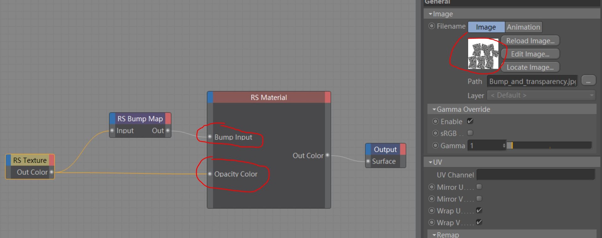This screenshot has width=602, height=238.
Task: Click the red corner of RS Material node
Action: click(328, 97)
